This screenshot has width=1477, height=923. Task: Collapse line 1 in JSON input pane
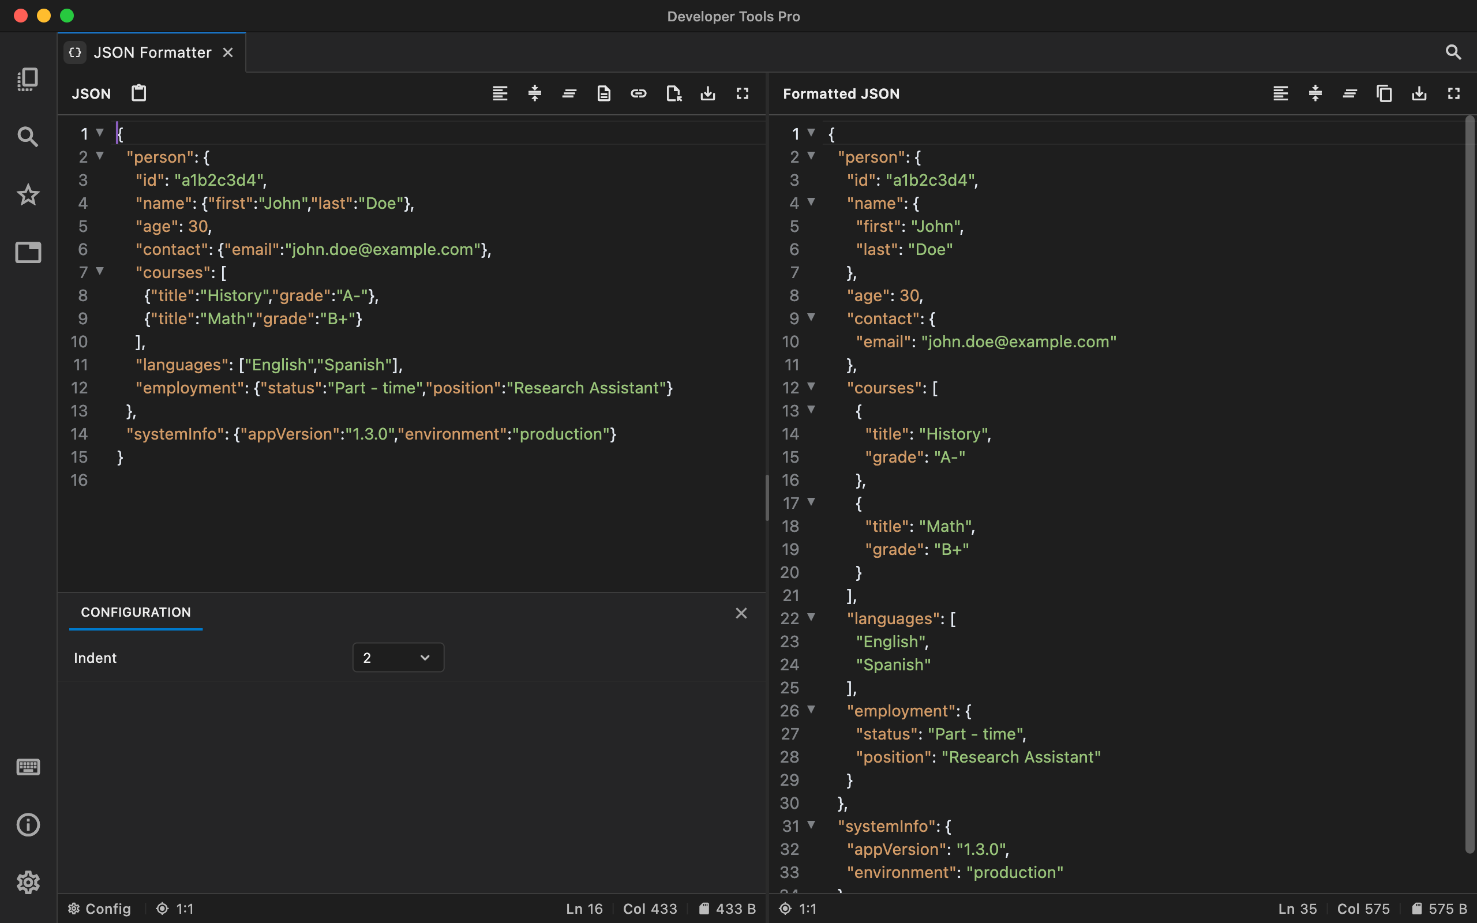click(99, 133)
